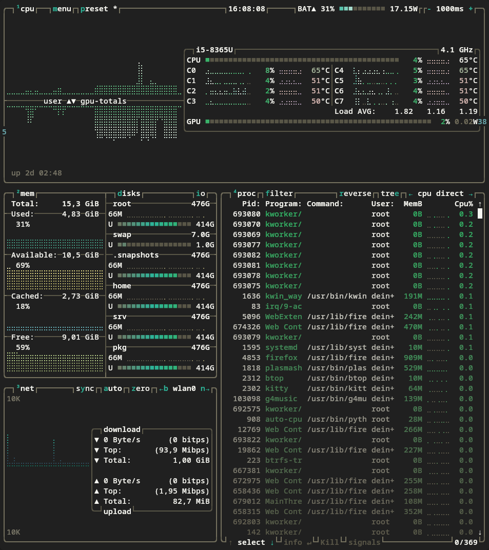Screen dimensions: 489x550
Task: Click select up arrow in footer
Action: point(230,542)
